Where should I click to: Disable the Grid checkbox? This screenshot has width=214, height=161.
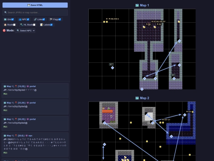point(13,19)
